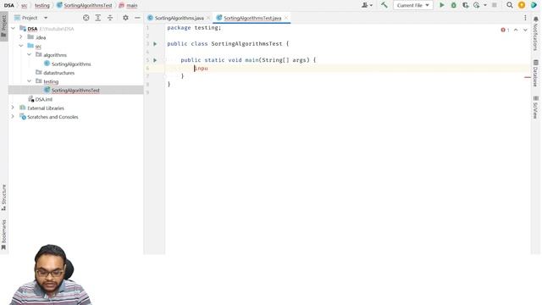The width and height of the screenshot is (542, 305).
Task: Expand all in Project panel
Action: (x=98, y=18)
